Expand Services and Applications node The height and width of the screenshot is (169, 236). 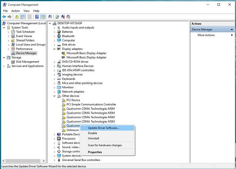4,66
